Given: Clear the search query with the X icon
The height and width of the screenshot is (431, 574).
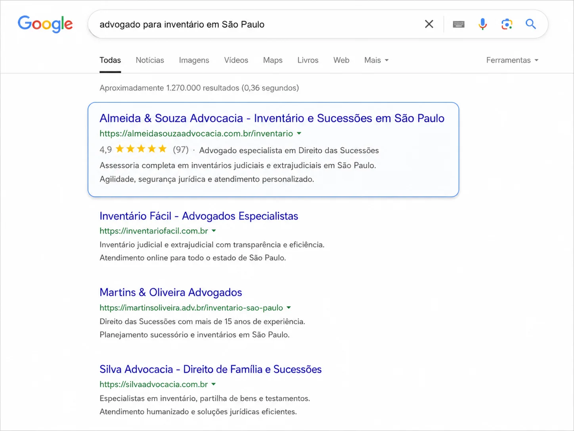Looking at the screenshot, I should click(x=429, y=24).
